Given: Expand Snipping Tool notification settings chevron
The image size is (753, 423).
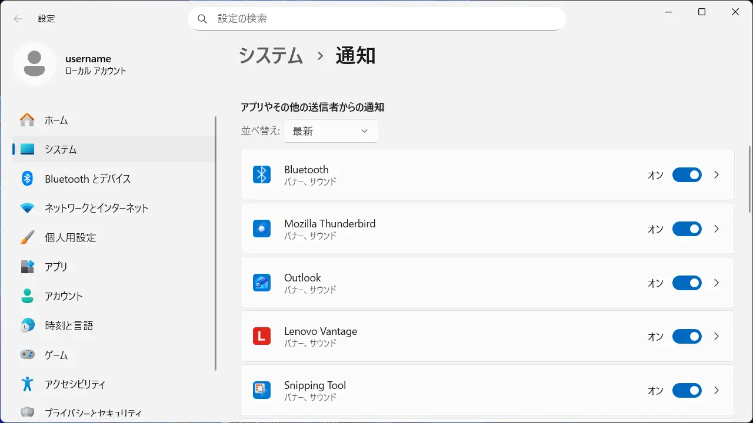Looking at the screenshot, I should click(x=716, y=390).
